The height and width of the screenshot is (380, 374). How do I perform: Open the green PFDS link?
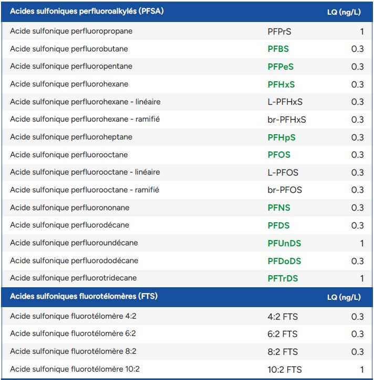[278, 225]
